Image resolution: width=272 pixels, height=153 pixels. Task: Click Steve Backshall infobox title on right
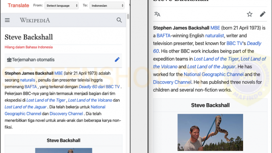(x=210, y=105)
